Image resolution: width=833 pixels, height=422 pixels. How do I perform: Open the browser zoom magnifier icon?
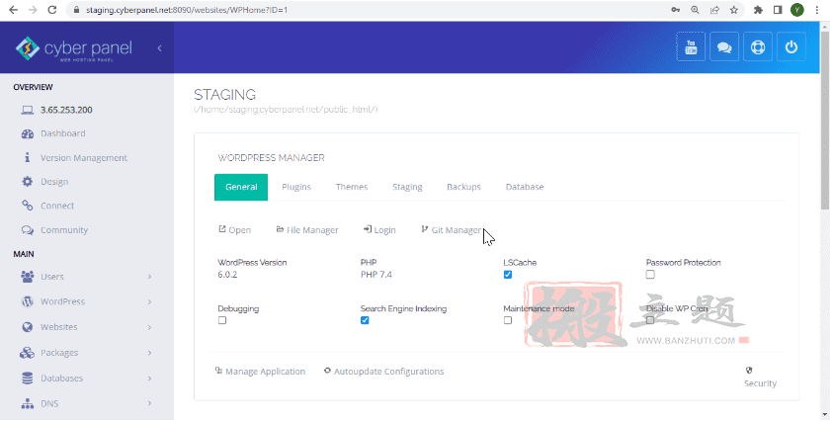point(695,10)
